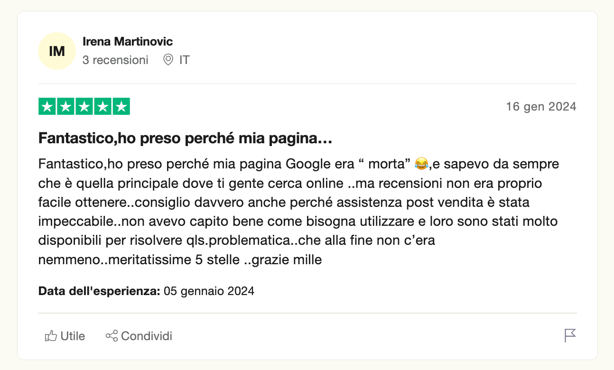Click the laughing emoji in the review
This screenshot has height=370, width=614.
(x=421, y=164)
